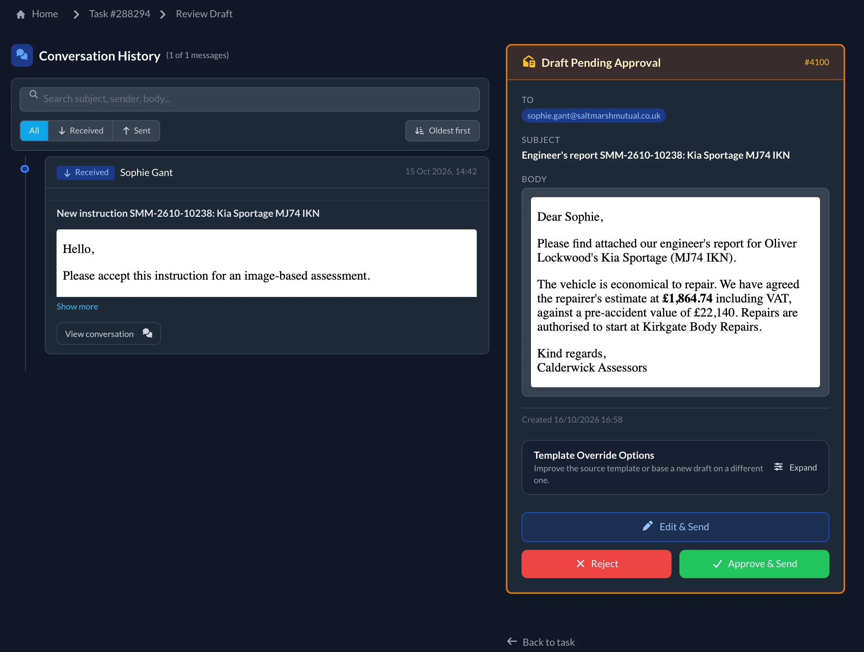Viewport: 864px width, 652px height.
Task: Click the bold amount £1,864.74 in draft body
Action: point(687,299)
